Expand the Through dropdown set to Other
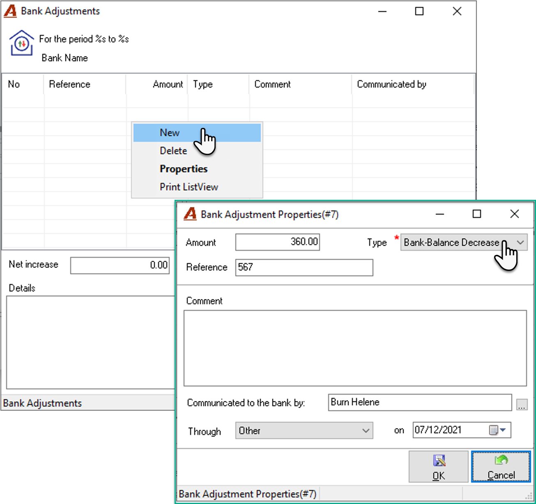Viewport: 536px width, 504px height. pos(304,430)
